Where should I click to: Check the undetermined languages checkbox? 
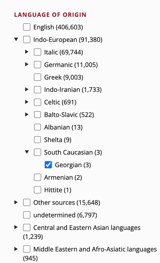point(27,215)
